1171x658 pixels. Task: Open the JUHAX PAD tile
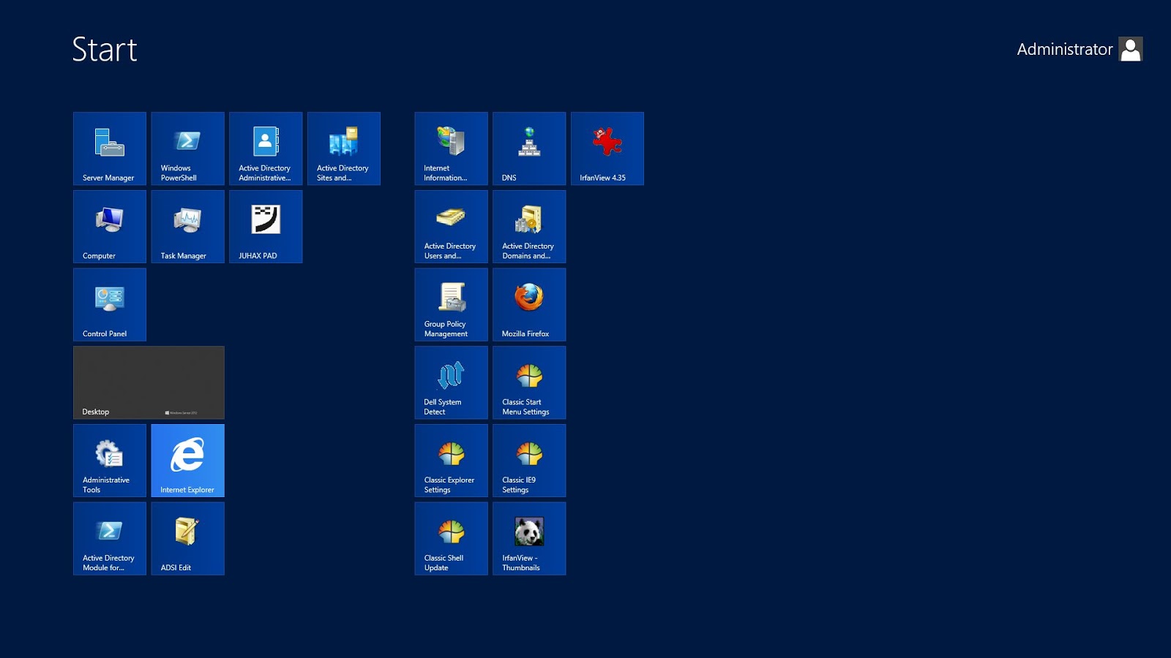point(266,227)
